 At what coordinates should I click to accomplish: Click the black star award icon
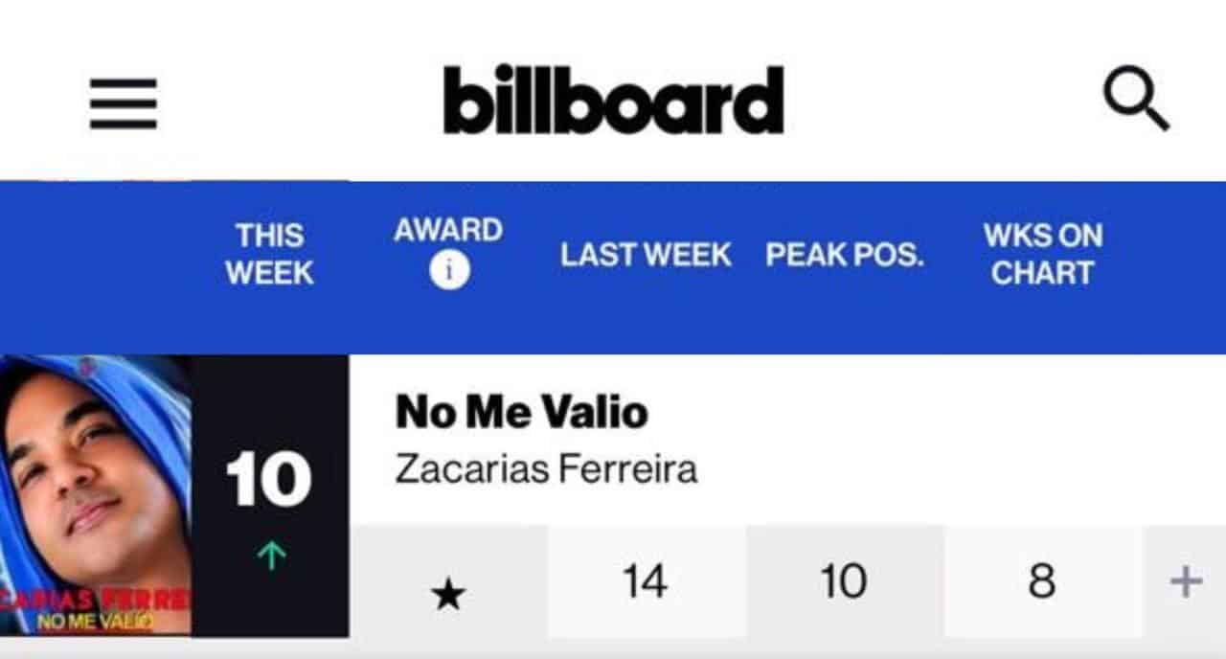[448, 596]
